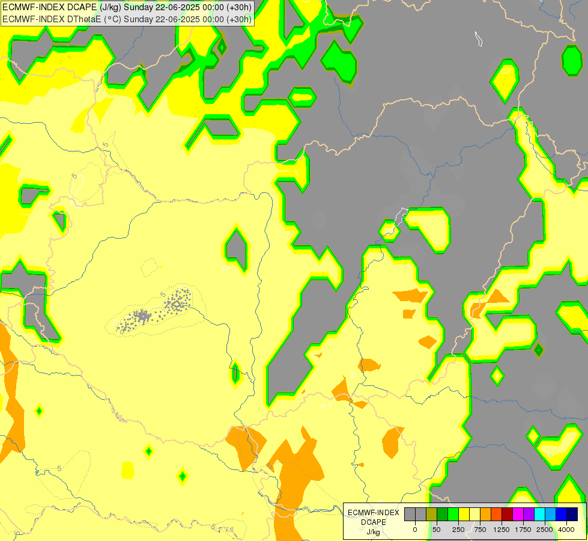Image resolution: width=588 pixels, height=541 pixels.
Task: Click the legend value 1750
Action: [x=523, y=530]
